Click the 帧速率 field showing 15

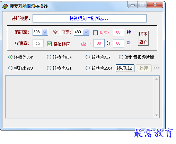[x=38, y=43]
